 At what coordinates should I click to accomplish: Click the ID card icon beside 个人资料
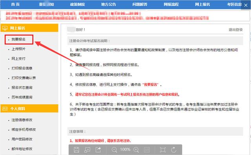pyautogui.click(x=5, y=109)
